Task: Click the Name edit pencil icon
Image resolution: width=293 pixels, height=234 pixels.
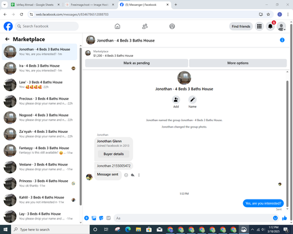Action: coord(192,99)
